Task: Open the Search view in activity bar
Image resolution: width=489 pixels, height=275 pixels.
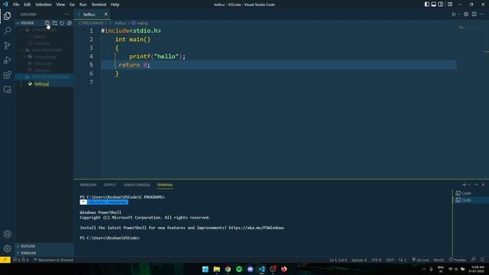Action: [x=7, y=31]
